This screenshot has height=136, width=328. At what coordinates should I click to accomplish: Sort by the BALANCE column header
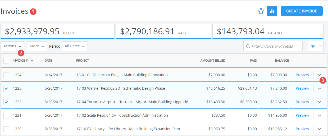click(x=282, y=61)
